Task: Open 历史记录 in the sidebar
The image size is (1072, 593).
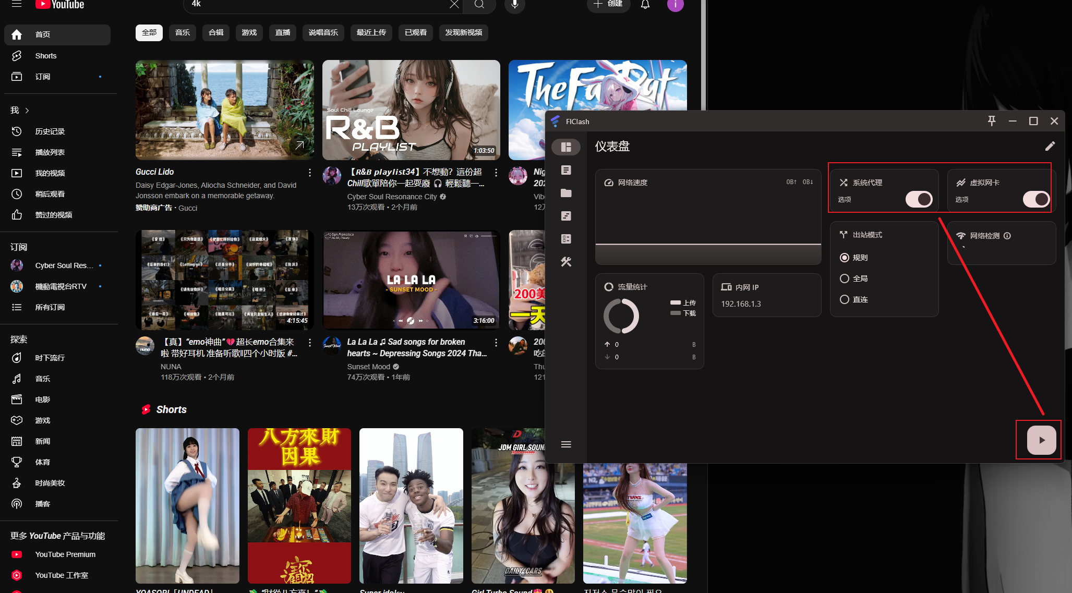Action: (x=57, y=131)
